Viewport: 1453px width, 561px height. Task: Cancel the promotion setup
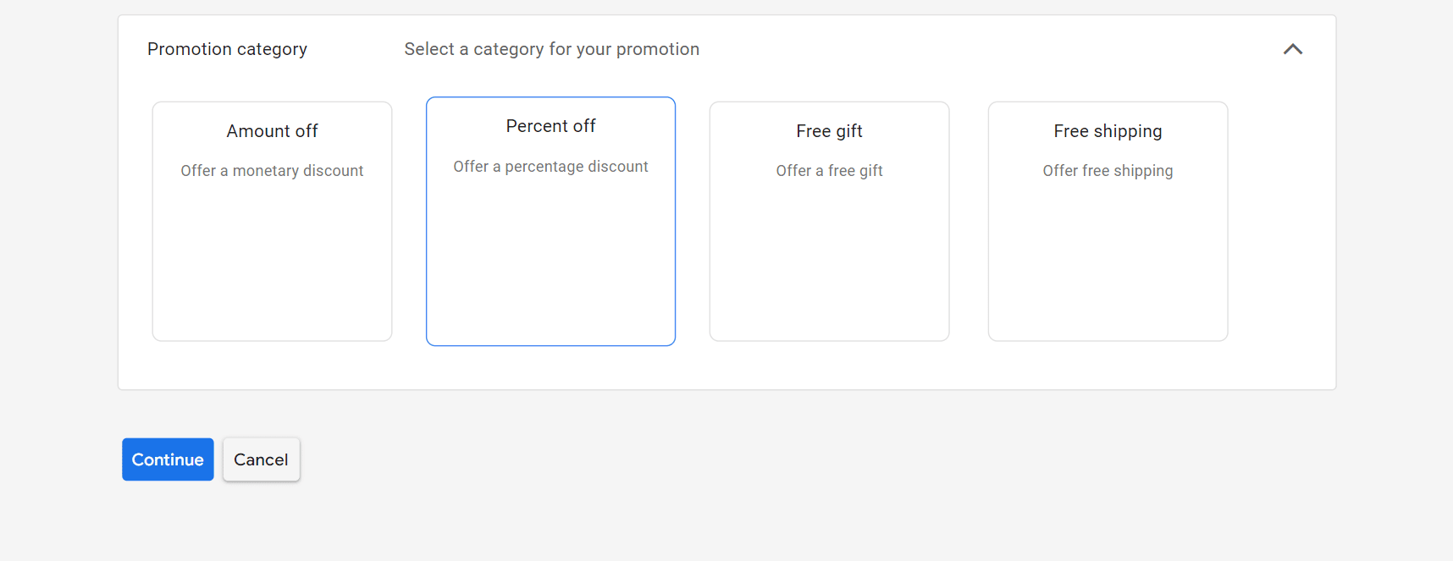(x=261, y=459)
